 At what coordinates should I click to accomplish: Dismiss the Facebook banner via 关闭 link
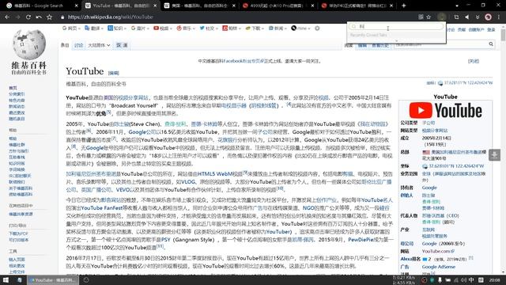click(474, 61)
